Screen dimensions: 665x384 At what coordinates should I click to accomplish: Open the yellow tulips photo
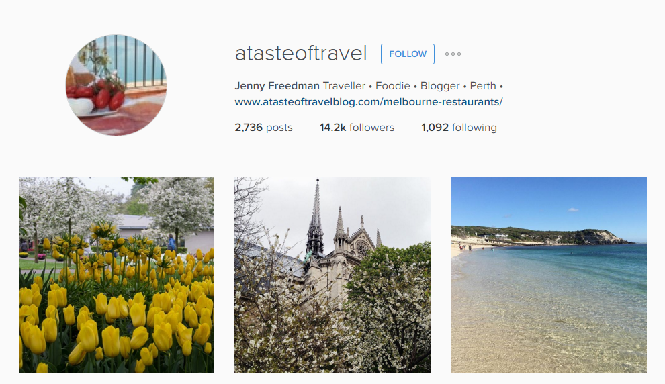(x=117, y=275)
